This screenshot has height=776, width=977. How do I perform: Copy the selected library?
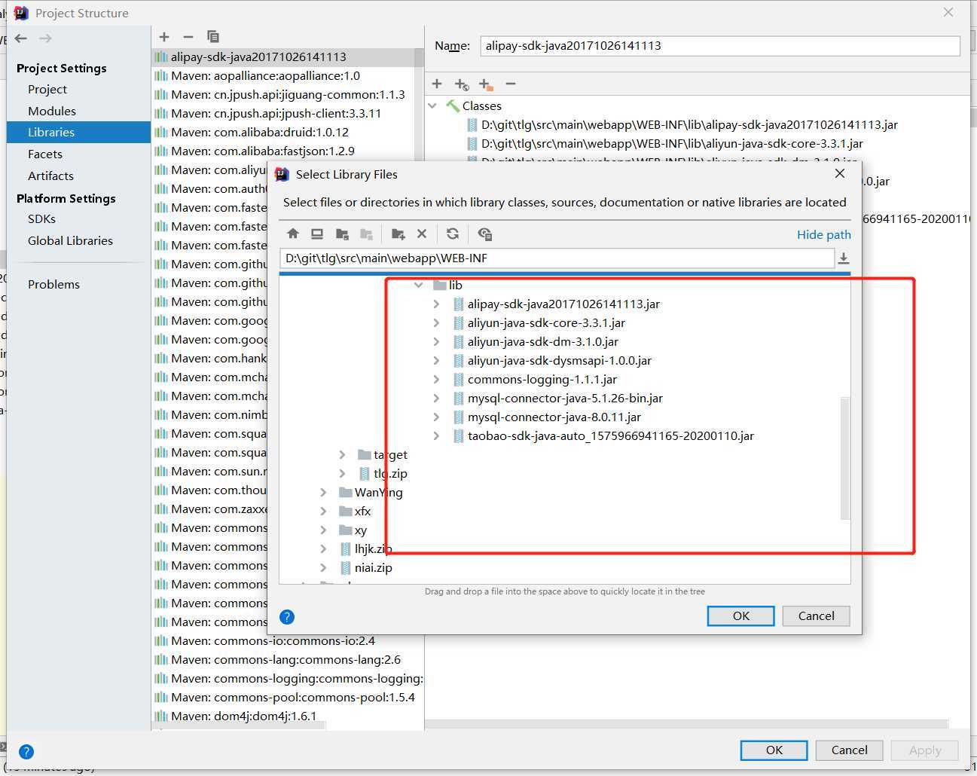(213, 36)
